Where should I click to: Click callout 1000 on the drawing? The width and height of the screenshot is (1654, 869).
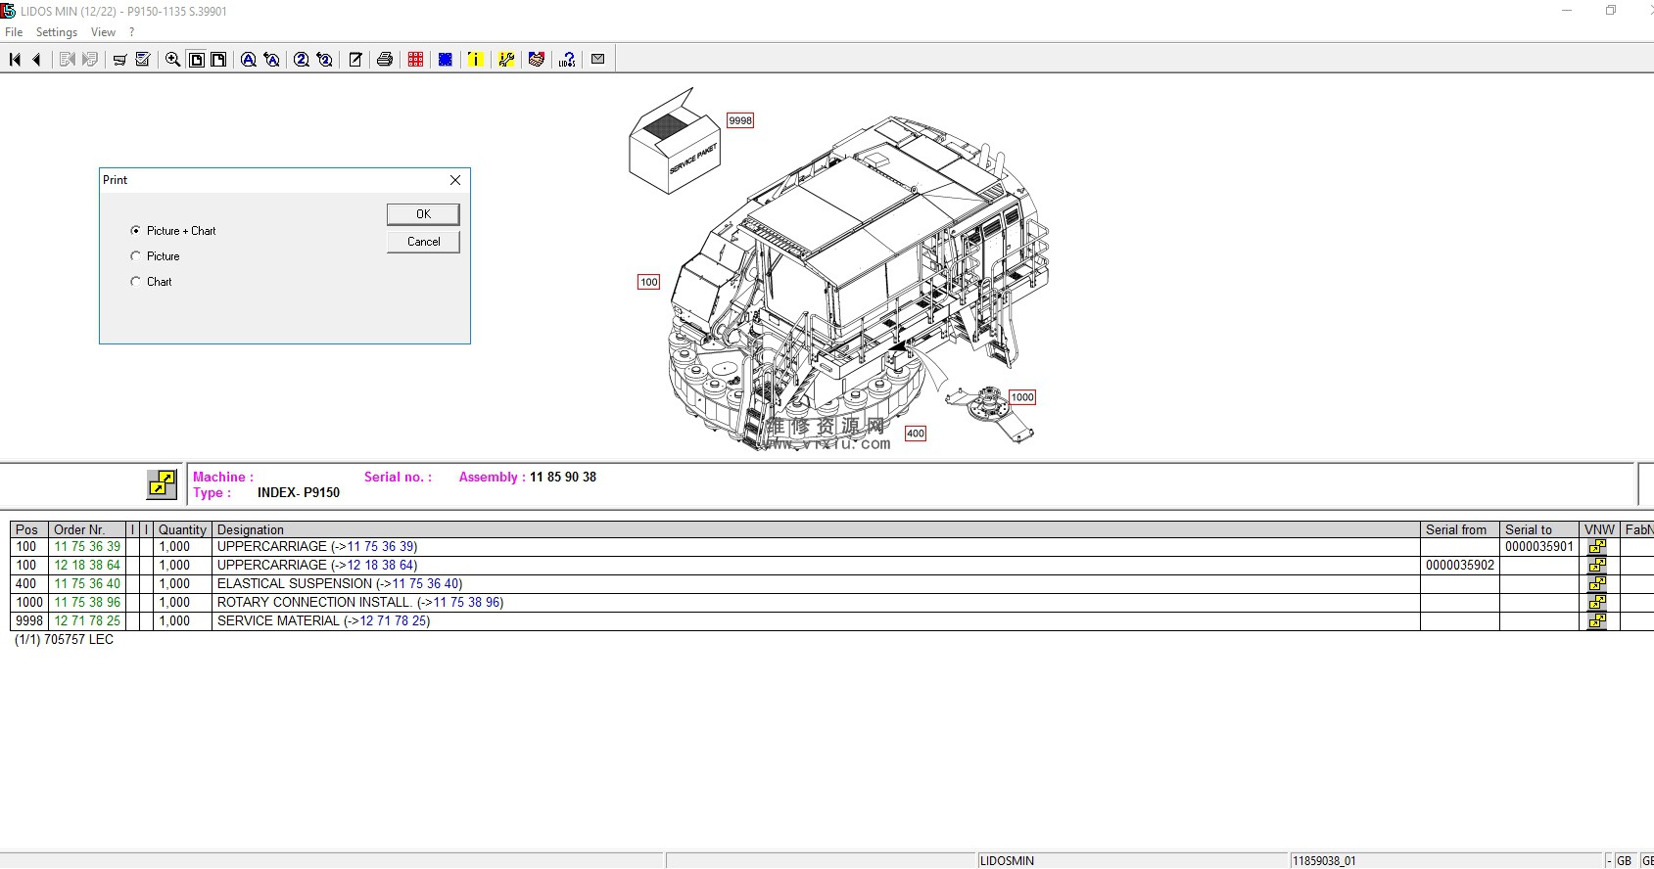1022,397
